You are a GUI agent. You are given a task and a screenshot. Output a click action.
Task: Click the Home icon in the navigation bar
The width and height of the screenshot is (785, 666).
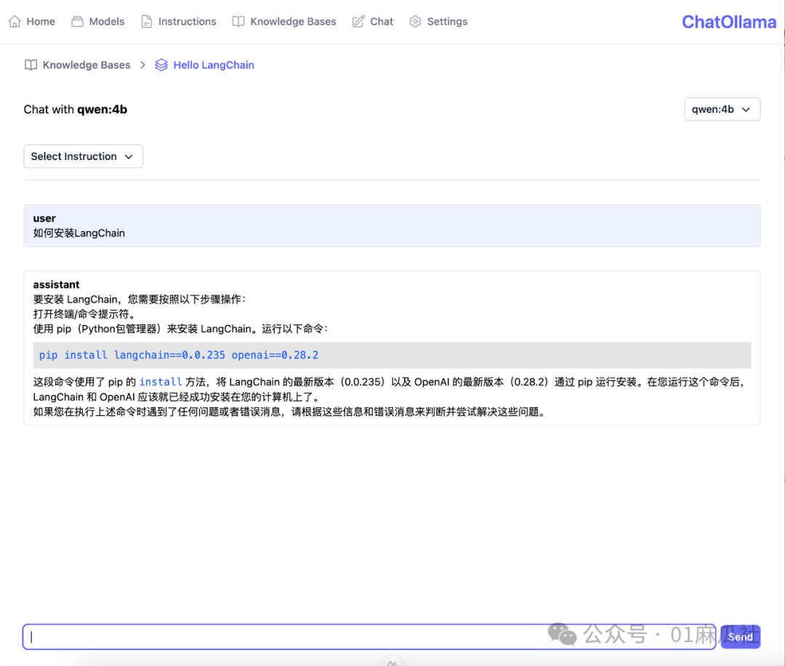tap(13, 21)
